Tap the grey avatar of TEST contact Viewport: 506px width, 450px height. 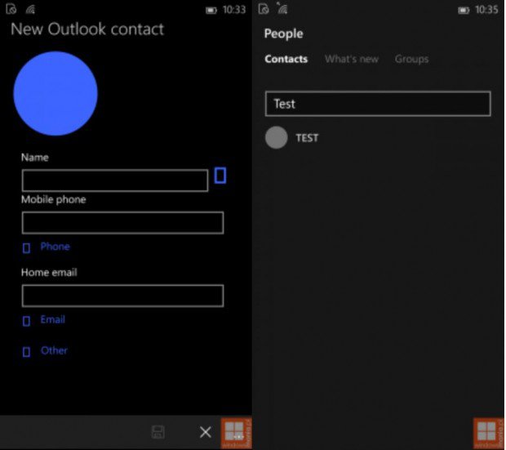point(276,138)
